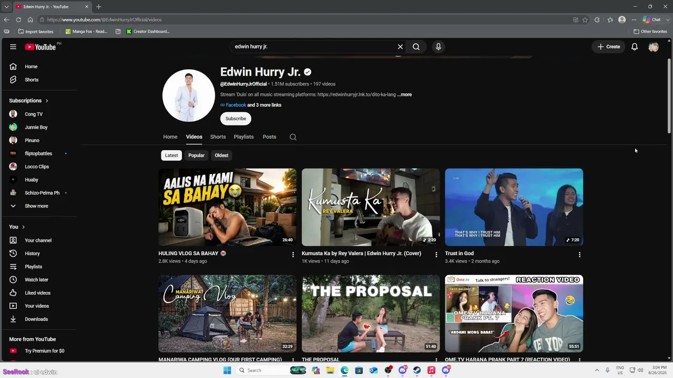Play the HULING VLOG SA BAHAY thumbnail

tap(228, 207)
